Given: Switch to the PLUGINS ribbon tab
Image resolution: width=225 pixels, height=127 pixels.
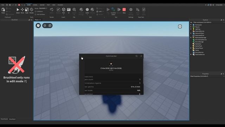Looking at the screenshot, I should [60, 5].
